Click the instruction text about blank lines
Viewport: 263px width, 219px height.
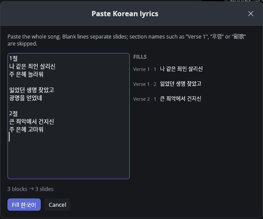point(127,40)
